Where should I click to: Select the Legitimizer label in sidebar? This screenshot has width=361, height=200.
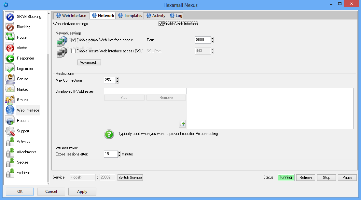[x=25, y=69]
